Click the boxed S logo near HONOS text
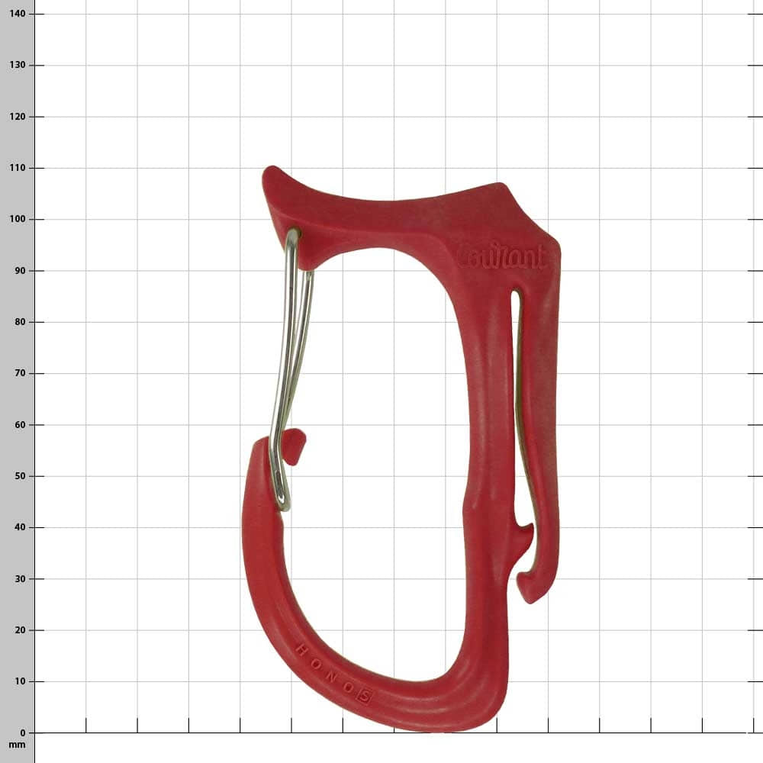 pos(365,697)
